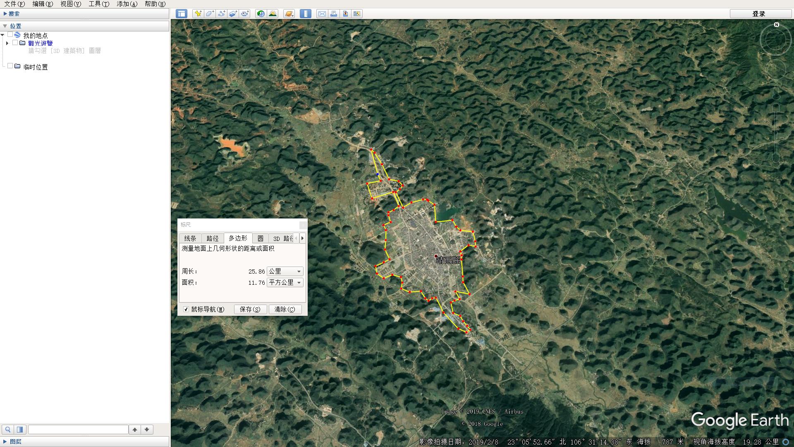Open the 工具(T) menu
794x447 pixels.
98,4
